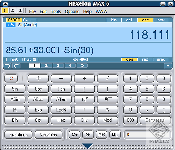The height and width of the screenshot is (150, 175).
Task: Click the semicolon separator key
Action: (x=164, y=110)
